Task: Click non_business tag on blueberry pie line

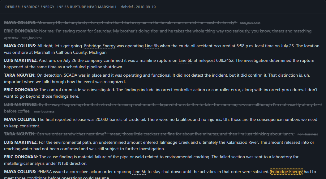Action: click(250, 23)
